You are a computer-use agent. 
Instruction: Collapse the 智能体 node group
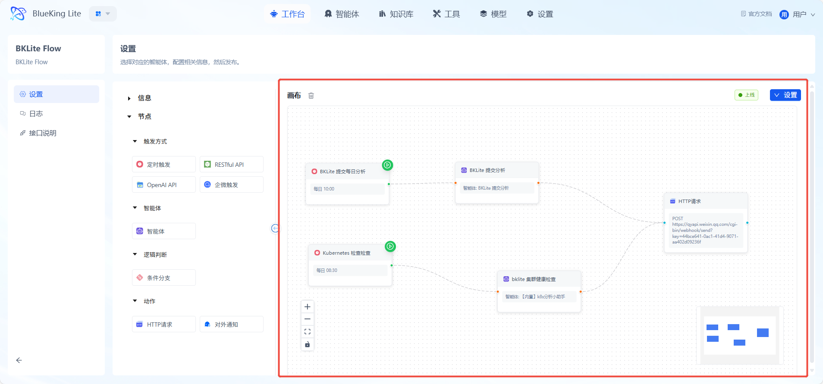point(135,208)
